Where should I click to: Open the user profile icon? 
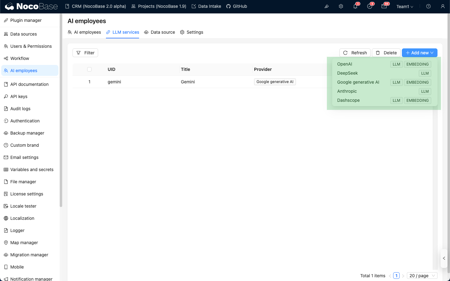(443, 6)
